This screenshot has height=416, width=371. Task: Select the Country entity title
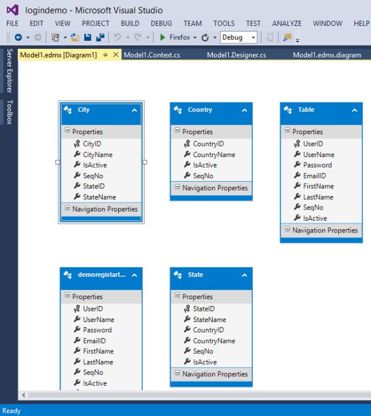pos(200,109)
